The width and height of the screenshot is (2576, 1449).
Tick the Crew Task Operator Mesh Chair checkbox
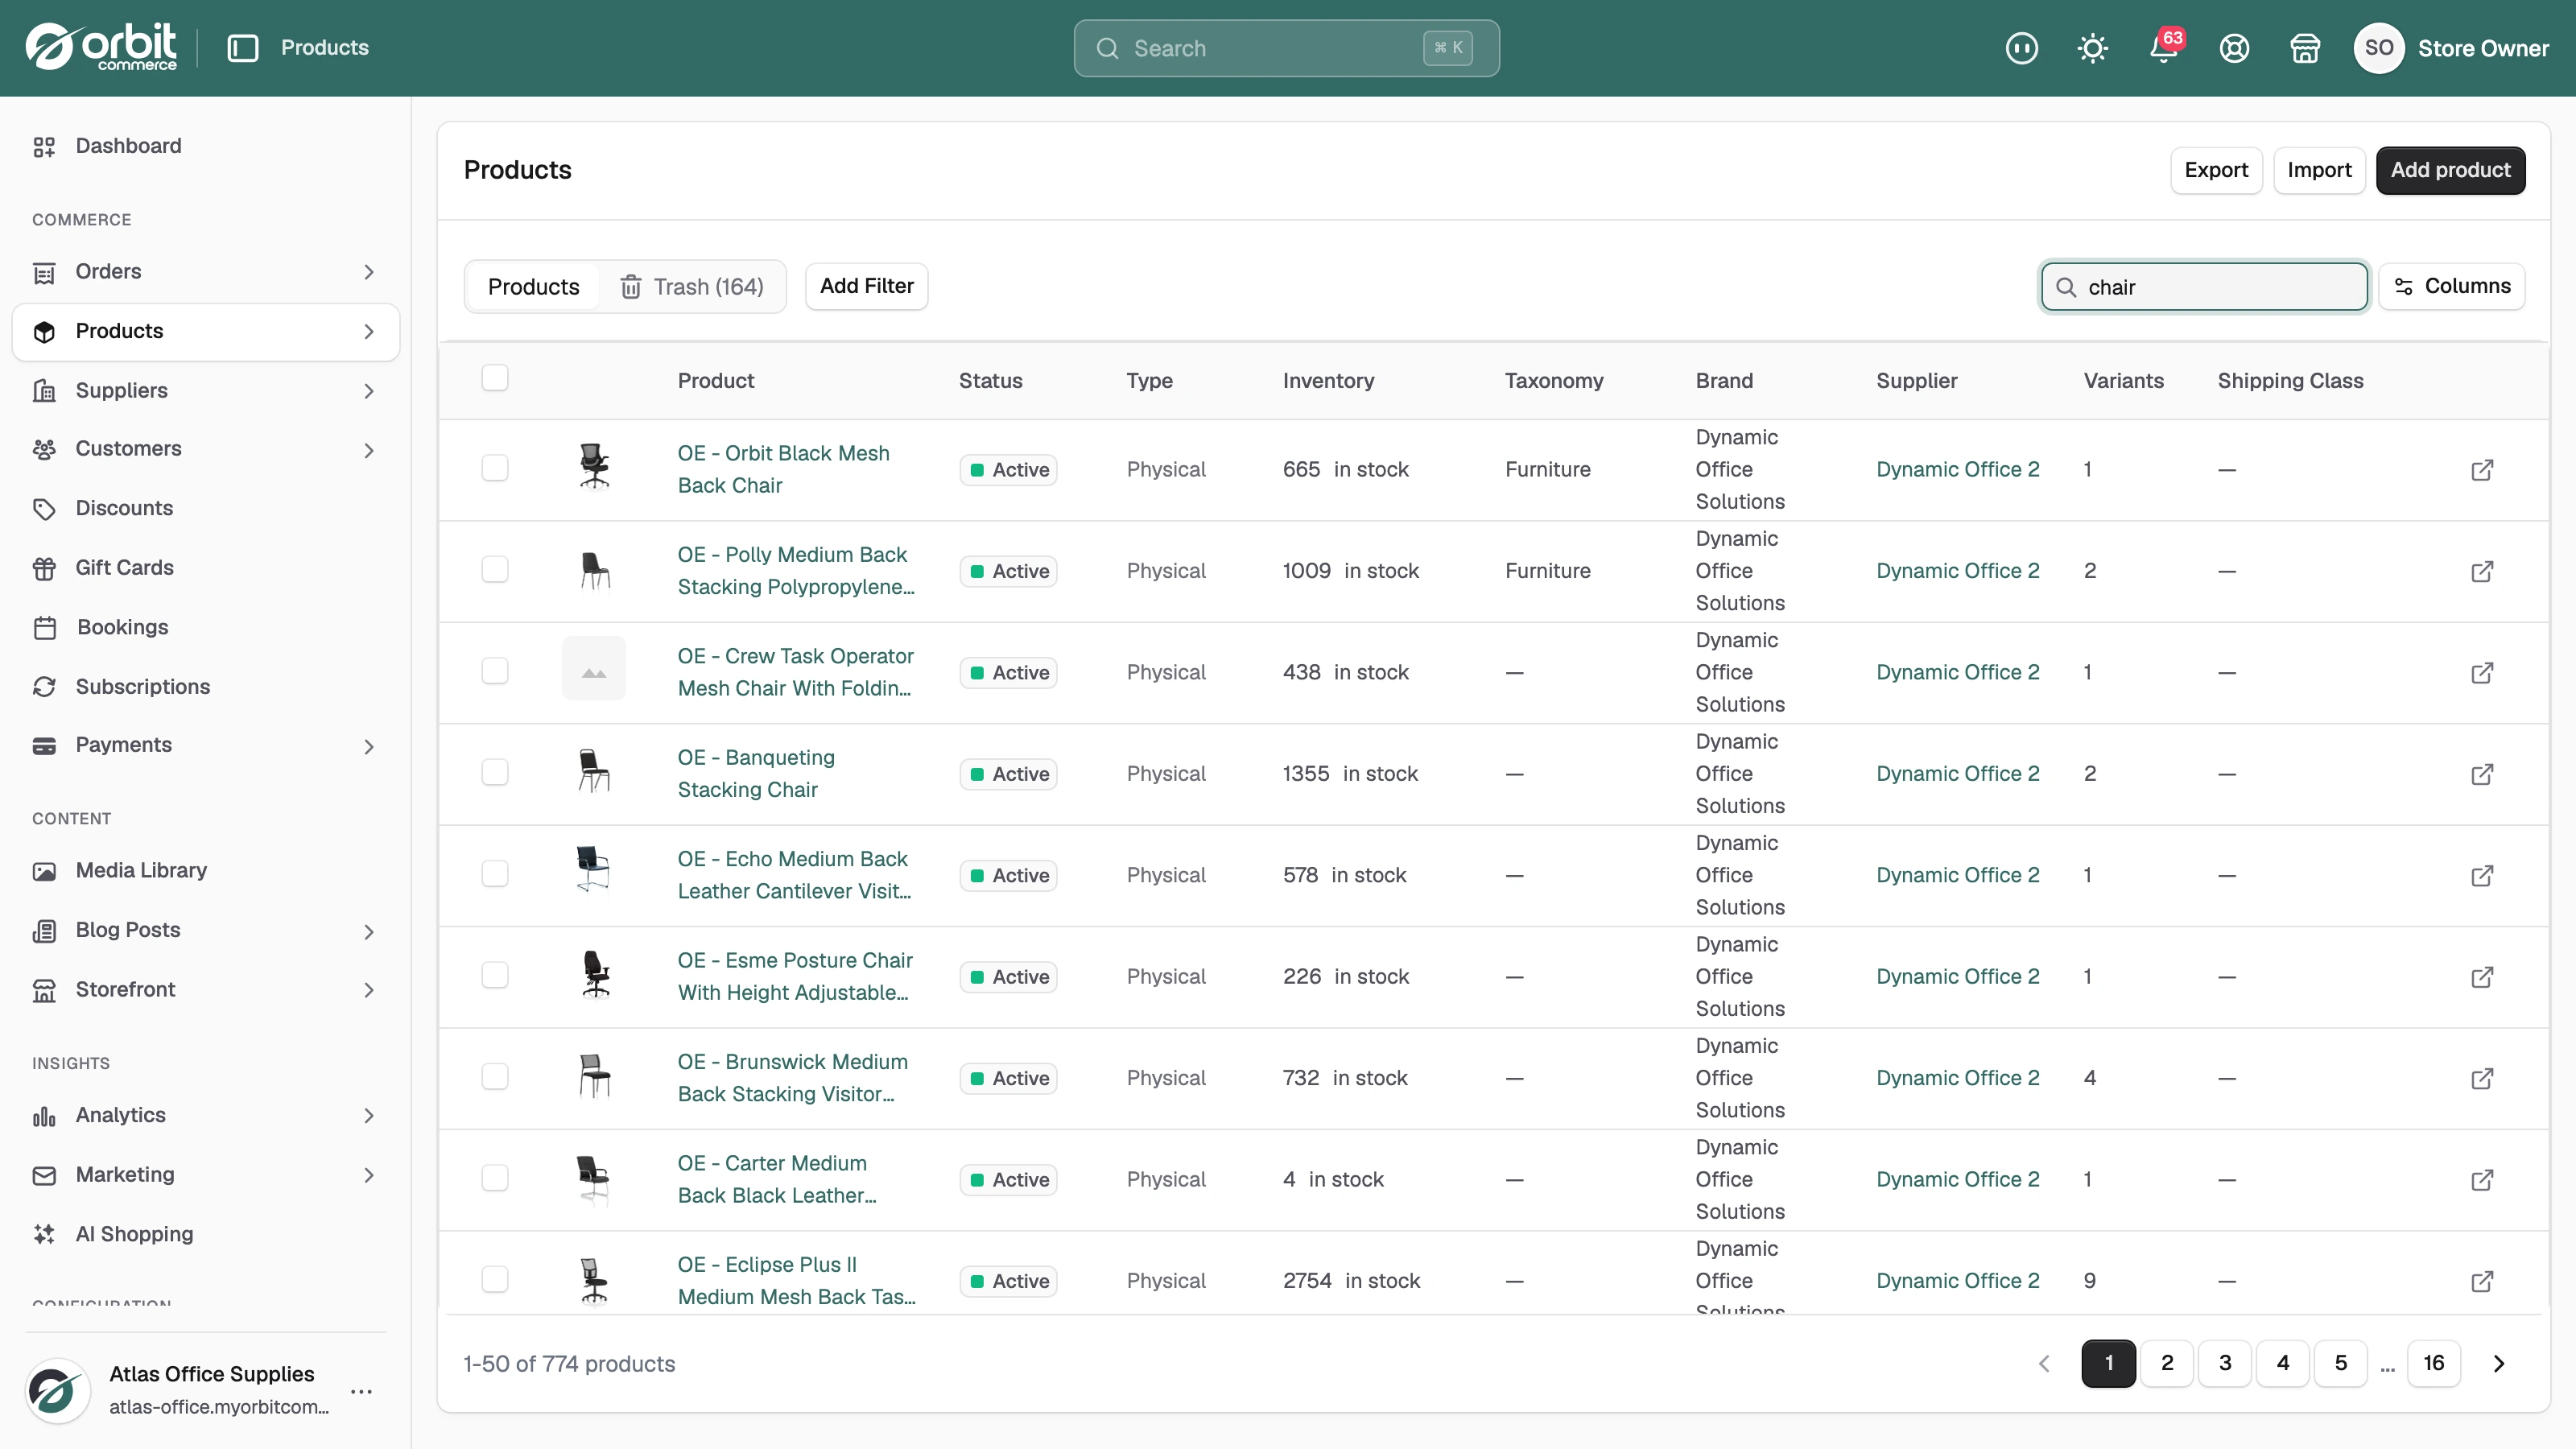495,671
